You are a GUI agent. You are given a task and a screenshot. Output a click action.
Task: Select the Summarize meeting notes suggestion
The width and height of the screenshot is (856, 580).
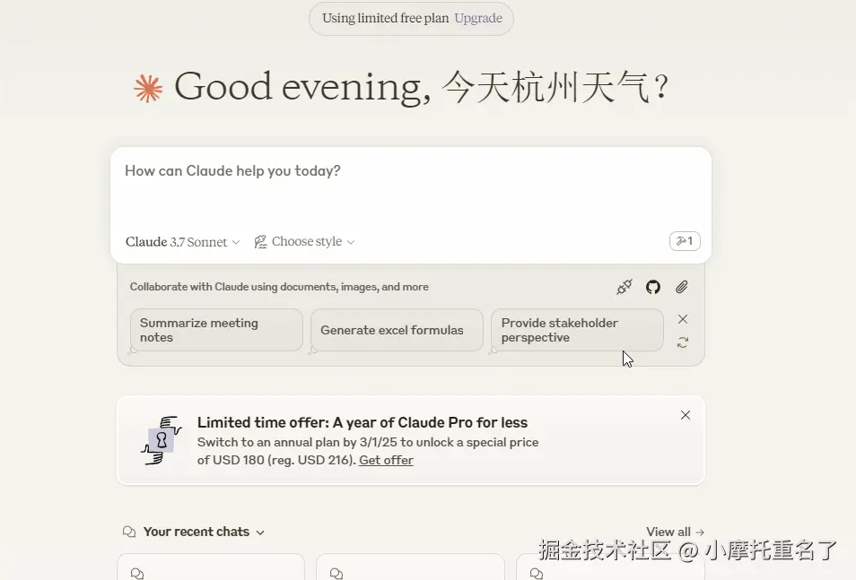point(217,330)
